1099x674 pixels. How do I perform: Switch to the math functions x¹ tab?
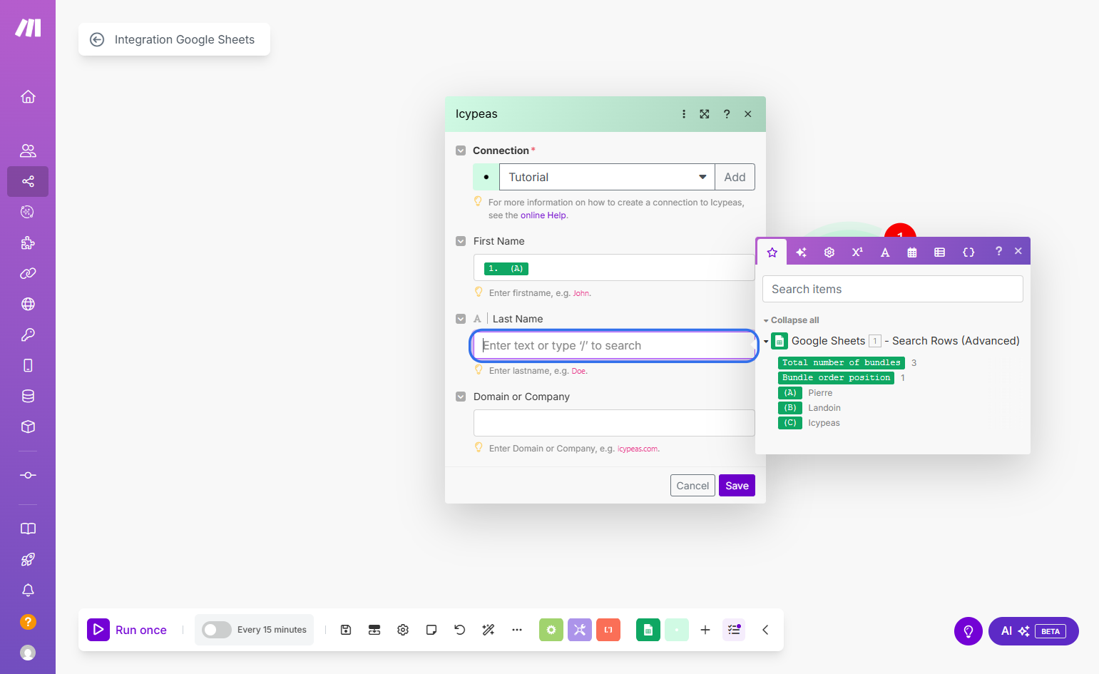pos(857,252)
